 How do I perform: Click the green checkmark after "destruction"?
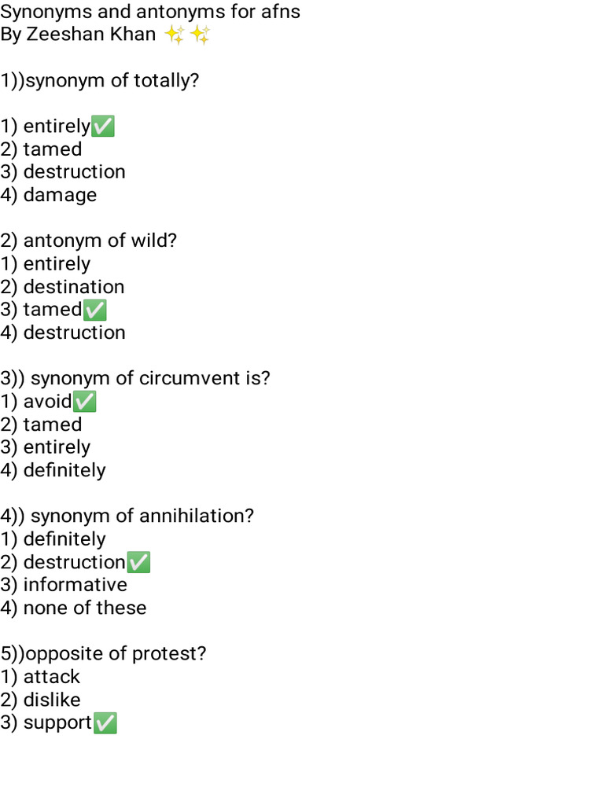pos(138,562)
